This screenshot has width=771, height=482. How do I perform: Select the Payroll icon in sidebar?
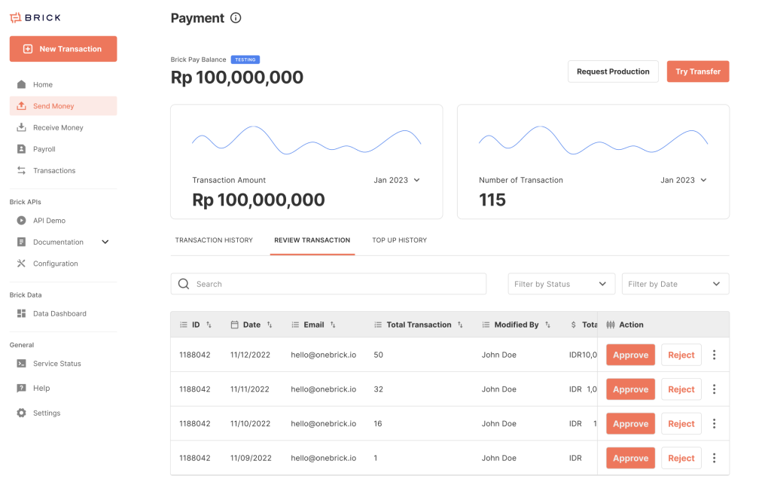click(x=21, y=148)
